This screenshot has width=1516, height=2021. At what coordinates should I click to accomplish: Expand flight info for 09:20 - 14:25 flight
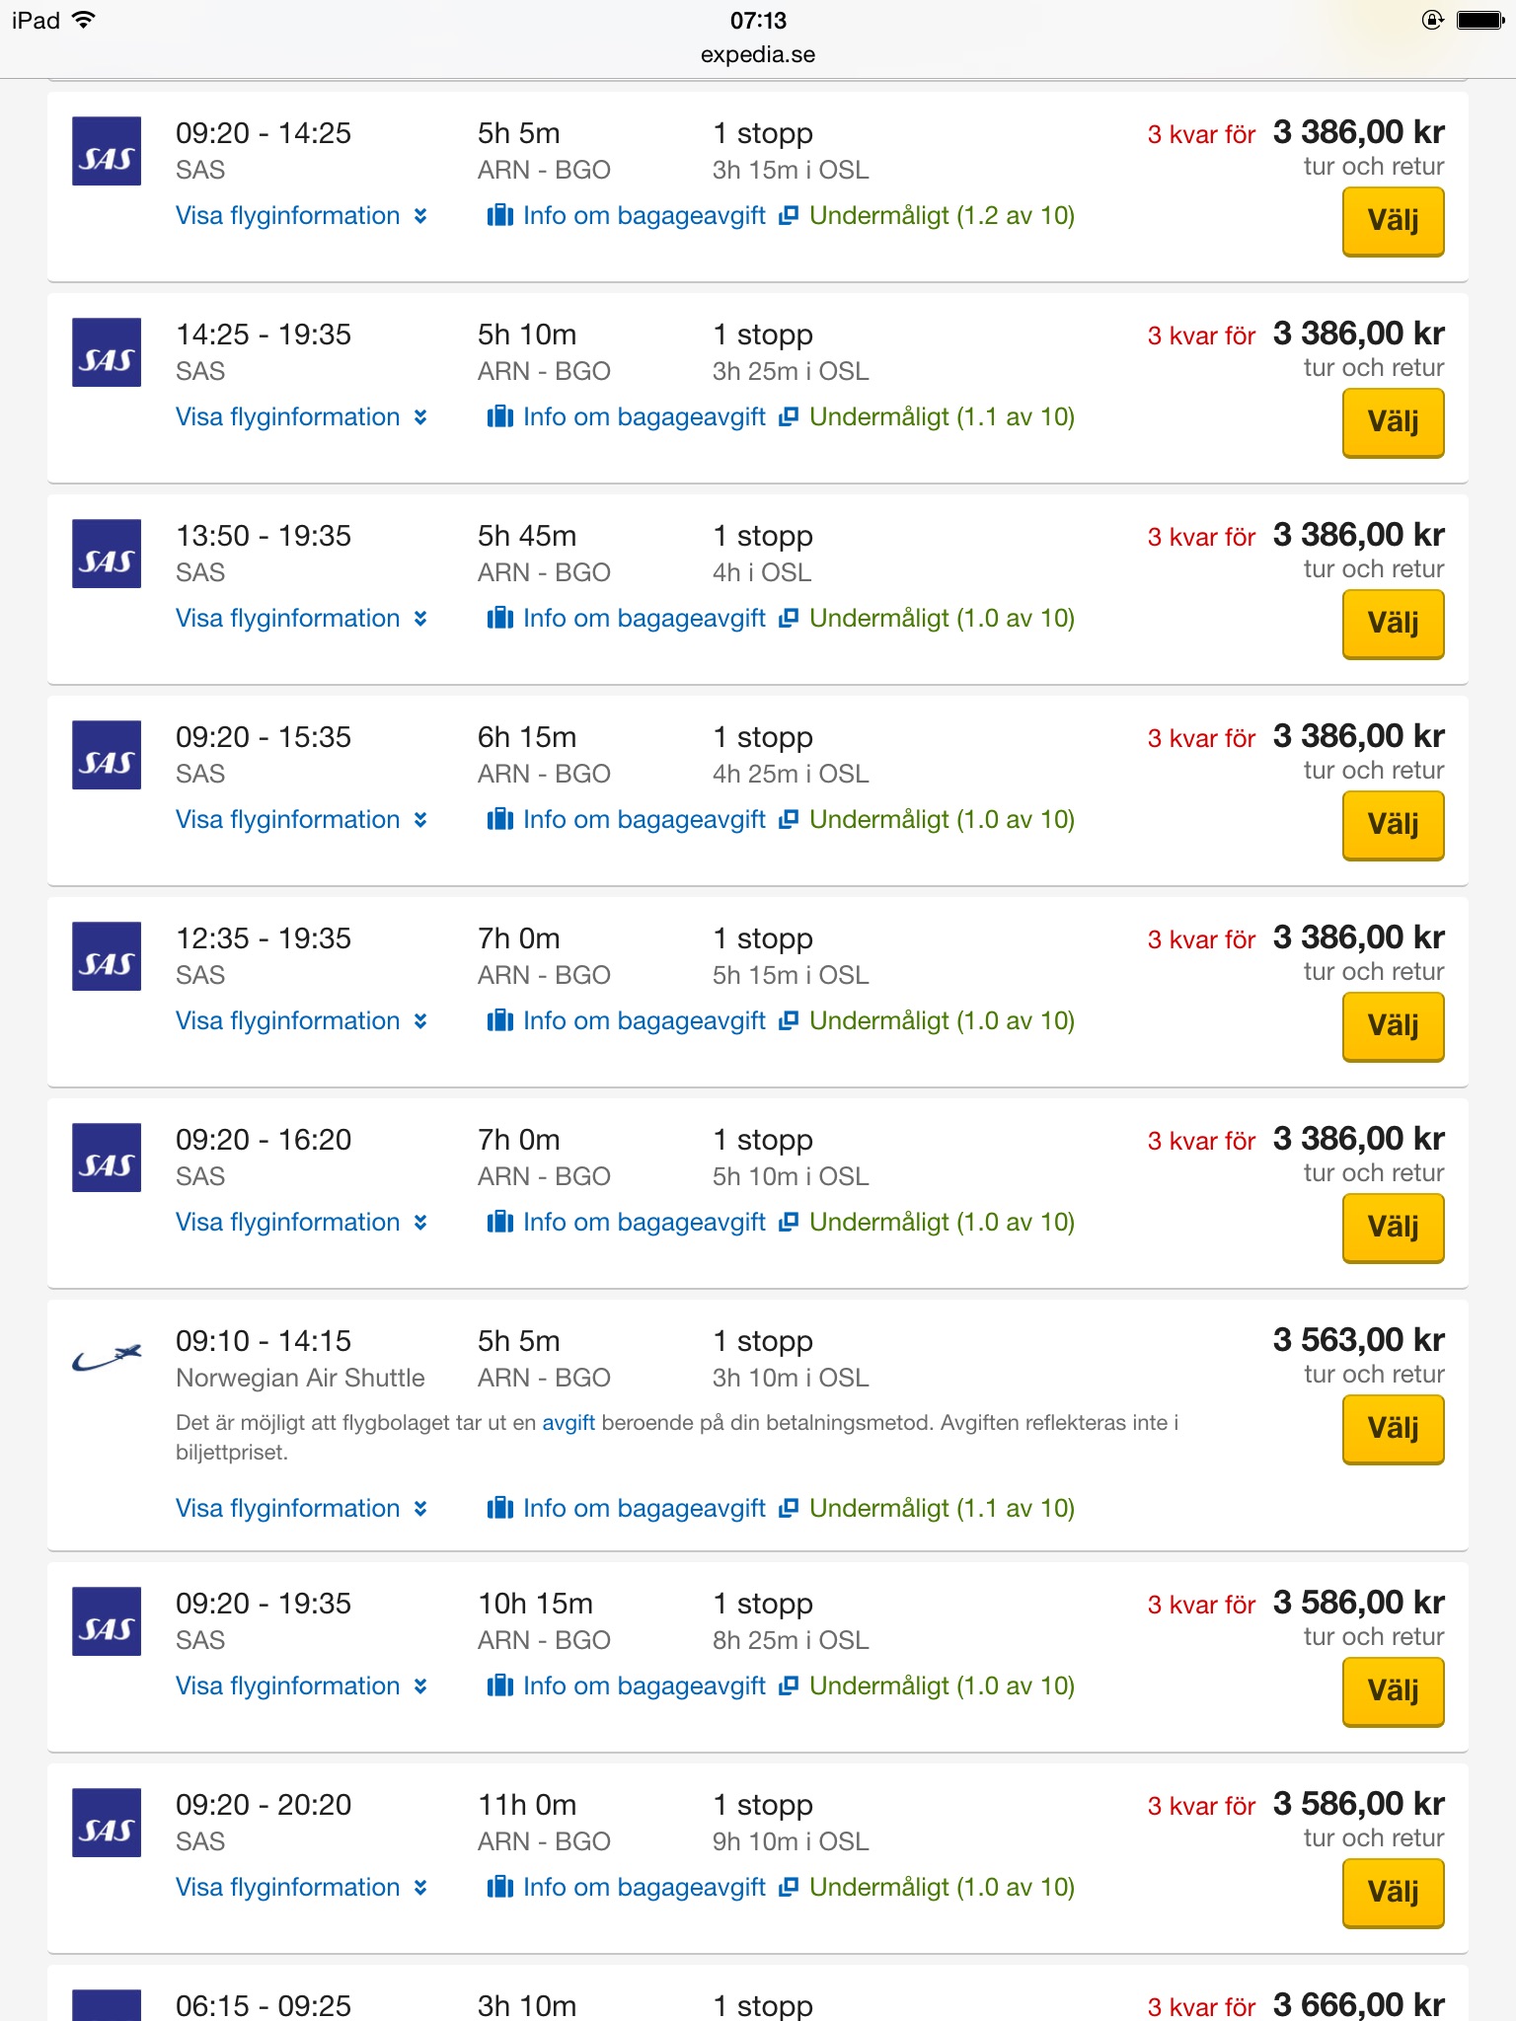coord(301,215)
